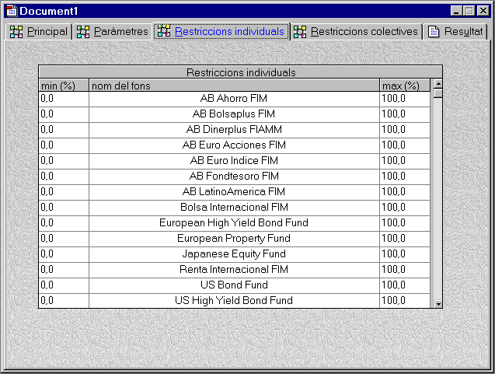The width and height of the screenshot is (495, 374).
Task: Select European High Yield Bond Fund
Action: click(x=234, y=223)
